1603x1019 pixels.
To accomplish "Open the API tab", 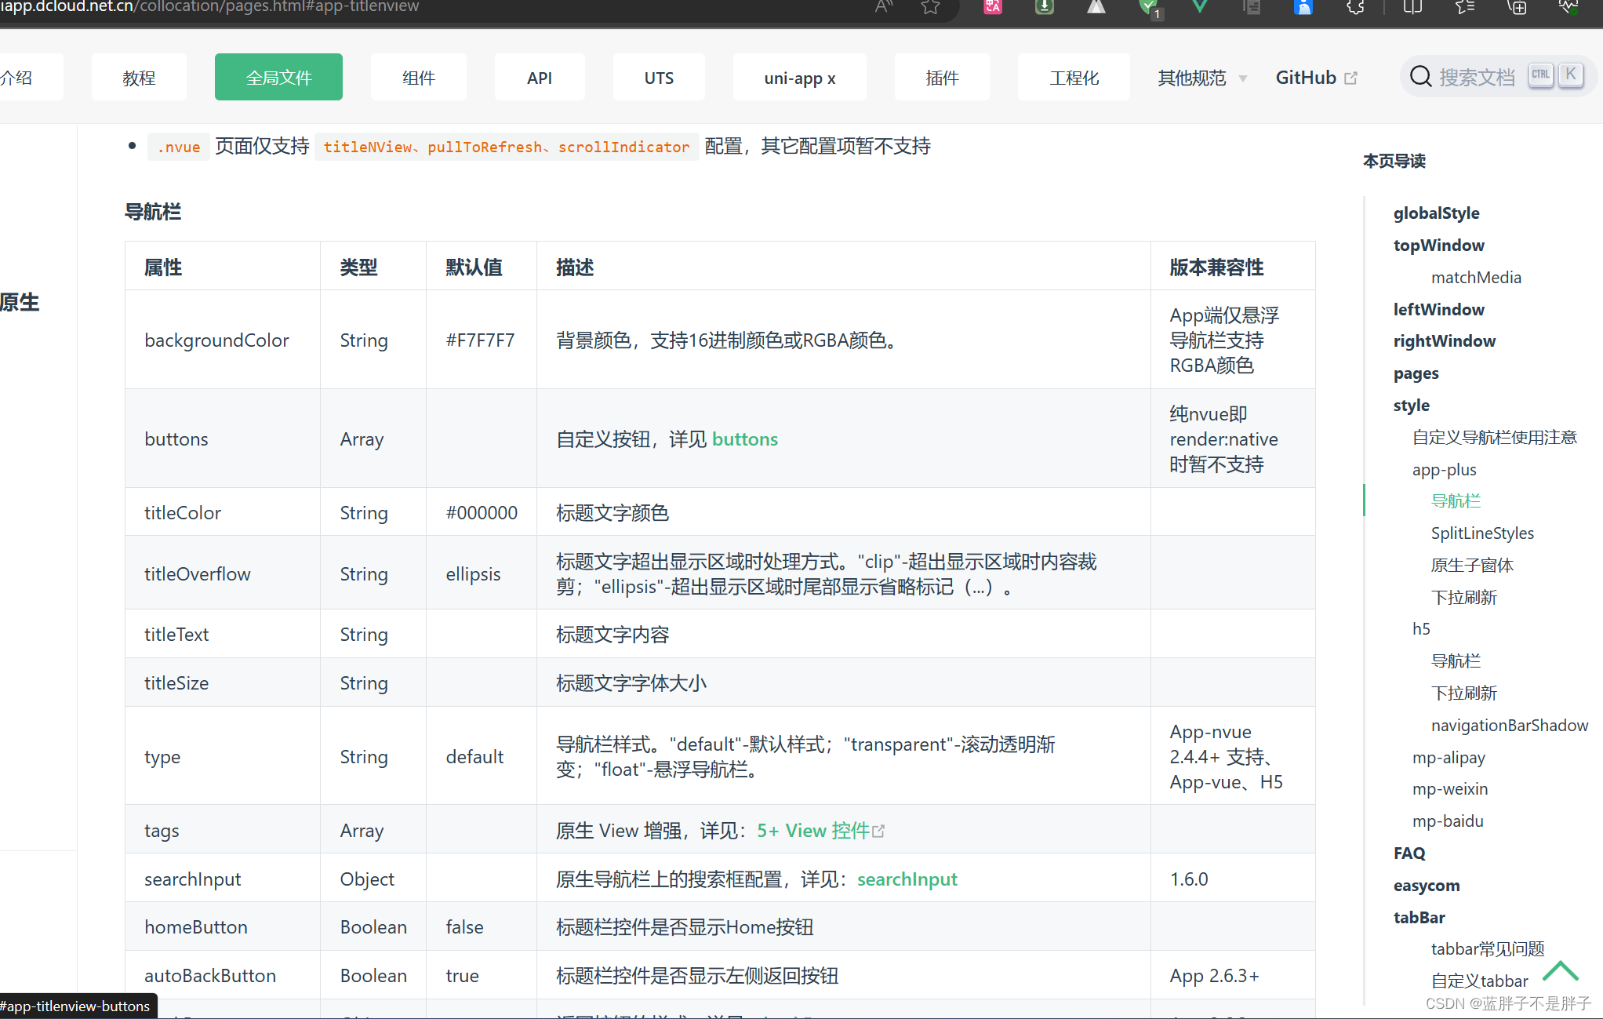I will [x=540, y=77].
